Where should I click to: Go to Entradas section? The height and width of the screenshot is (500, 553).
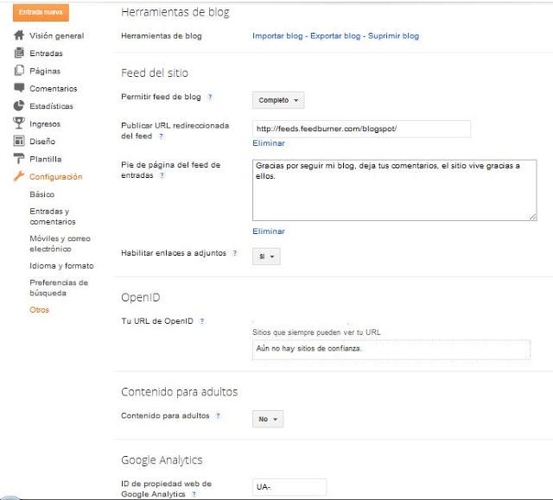pyautogui.click(x=46, y=54)
